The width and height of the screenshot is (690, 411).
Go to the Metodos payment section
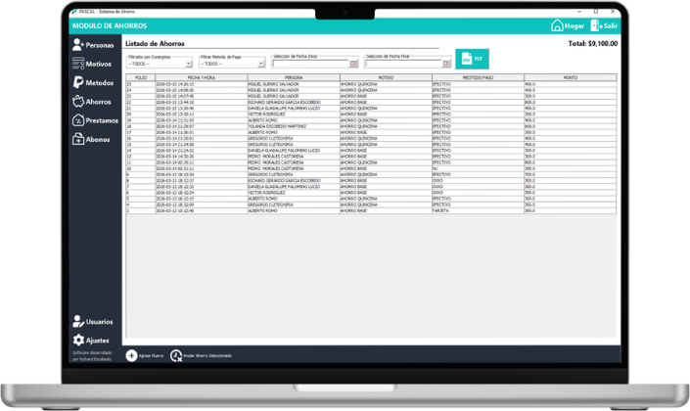93,82
